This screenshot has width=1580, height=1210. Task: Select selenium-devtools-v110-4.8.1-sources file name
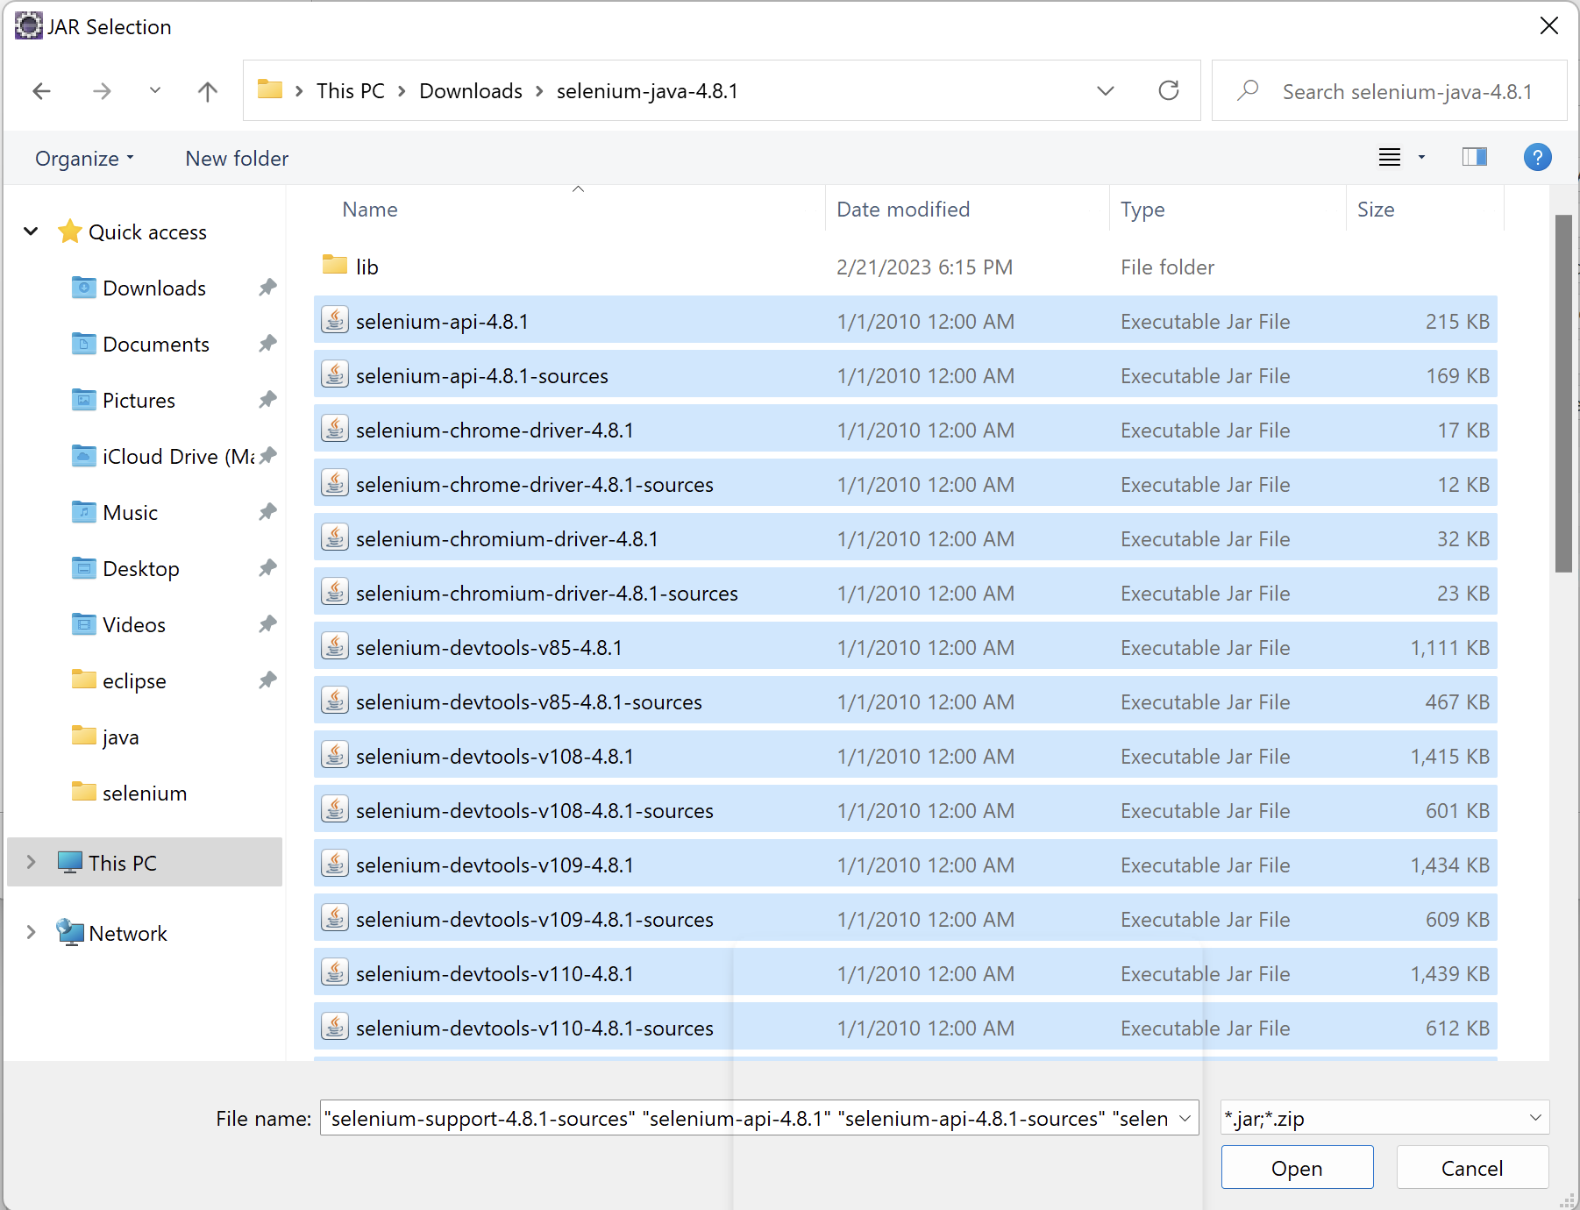click(x=534, y=1028)
